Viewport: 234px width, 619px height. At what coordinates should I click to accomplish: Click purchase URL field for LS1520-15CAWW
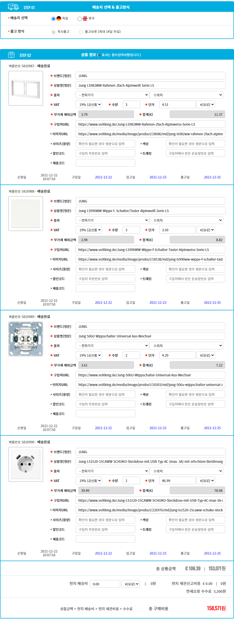[x=150, y=500]
